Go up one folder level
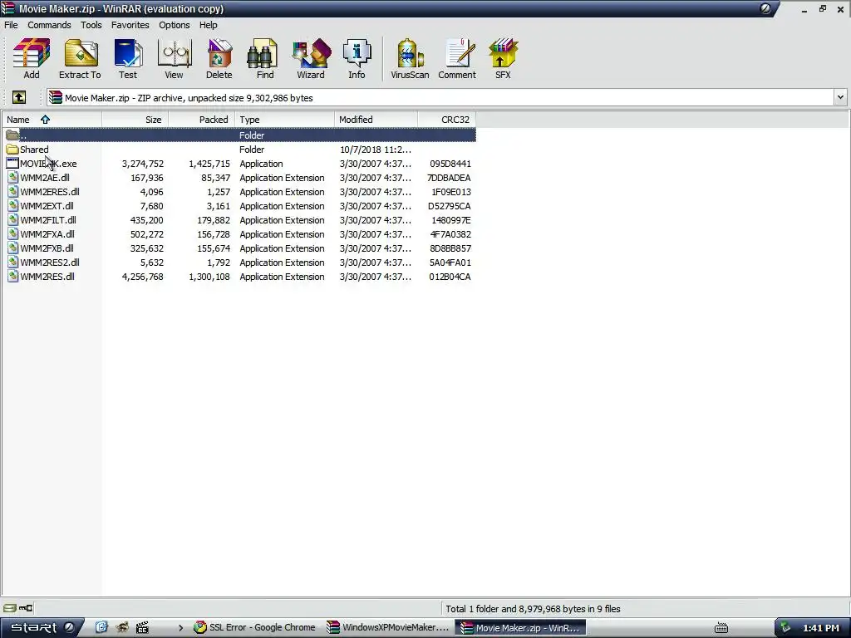The width and height of the screenshot is (851, 638). point(19,98)
